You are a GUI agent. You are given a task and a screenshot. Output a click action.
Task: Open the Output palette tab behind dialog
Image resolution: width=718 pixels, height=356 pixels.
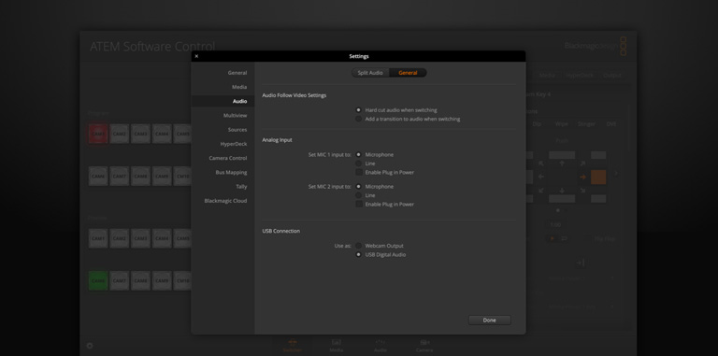611,76
